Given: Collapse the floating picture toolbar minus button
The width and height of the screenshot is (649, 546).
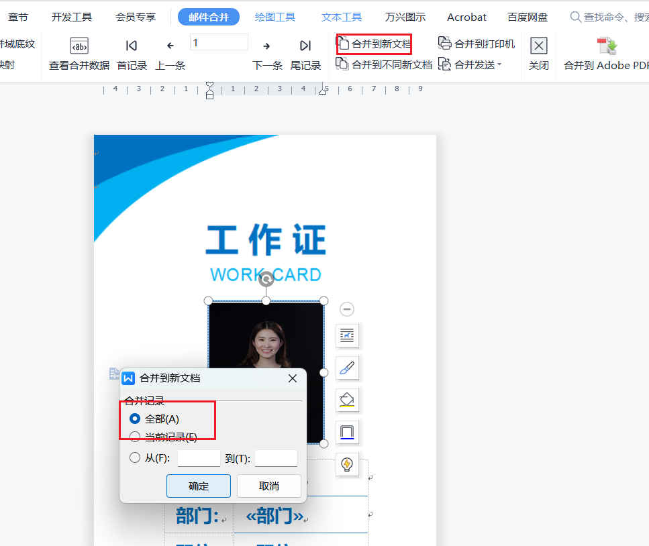Looking at the screenshot, I should 347,309.
